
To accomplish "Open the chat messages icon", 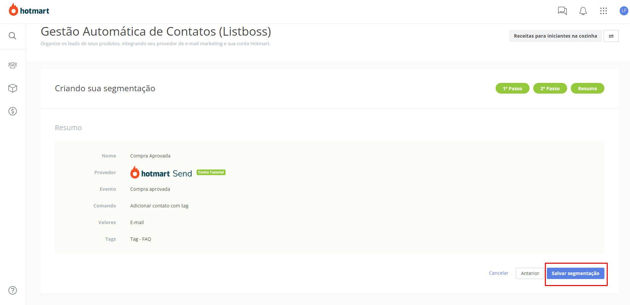I will pyautogui.click(x=562, y=11).
